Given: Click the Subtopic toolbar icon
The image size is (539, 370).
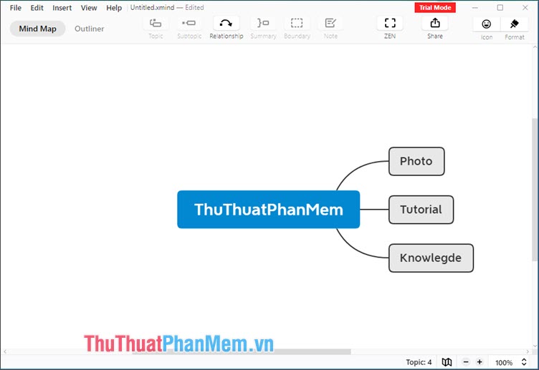Looking at the screenshot, I should pos(189,24).
